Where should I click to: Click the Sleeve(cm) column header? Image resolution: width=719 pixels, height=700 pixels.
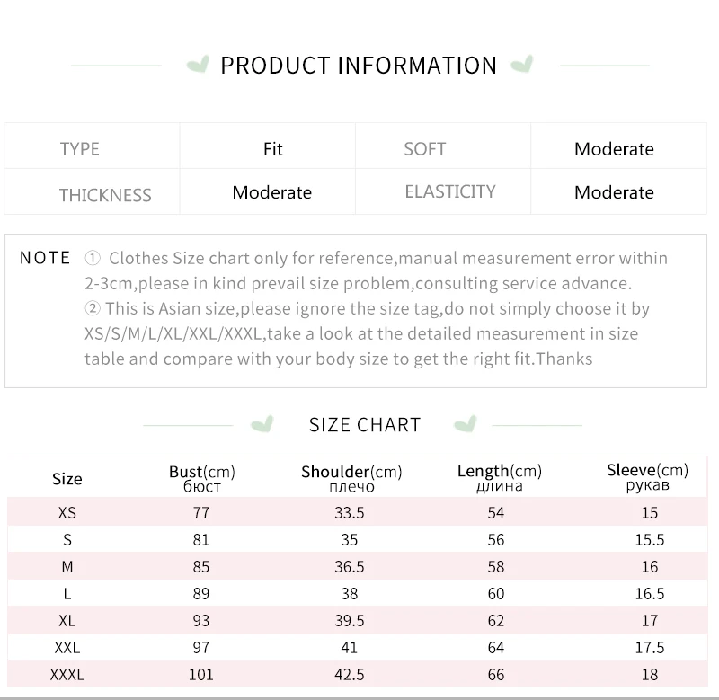click(647, 477)
